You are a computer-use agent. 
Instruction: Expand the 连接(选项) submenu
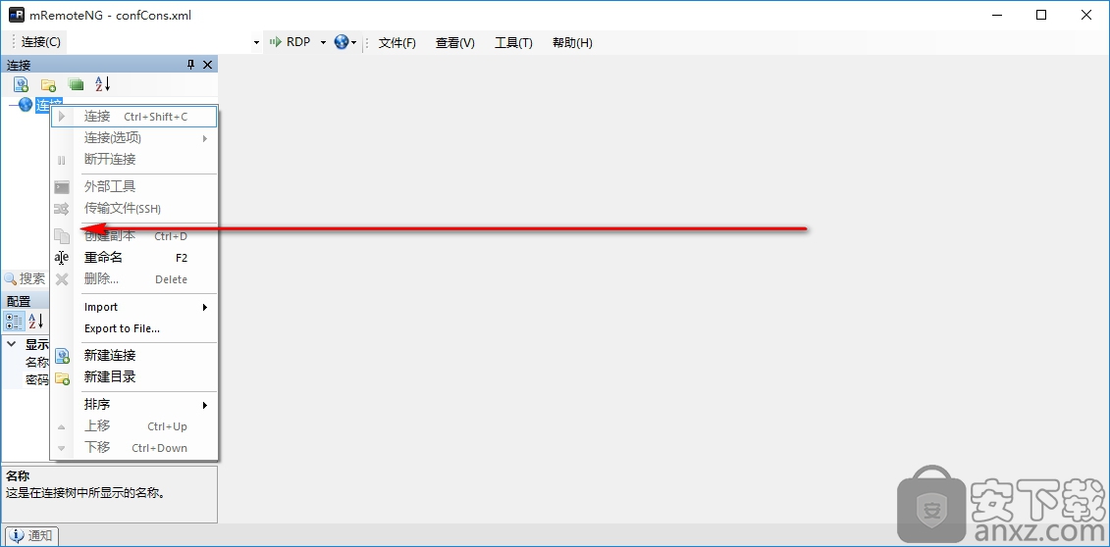[x=204, y=138]
